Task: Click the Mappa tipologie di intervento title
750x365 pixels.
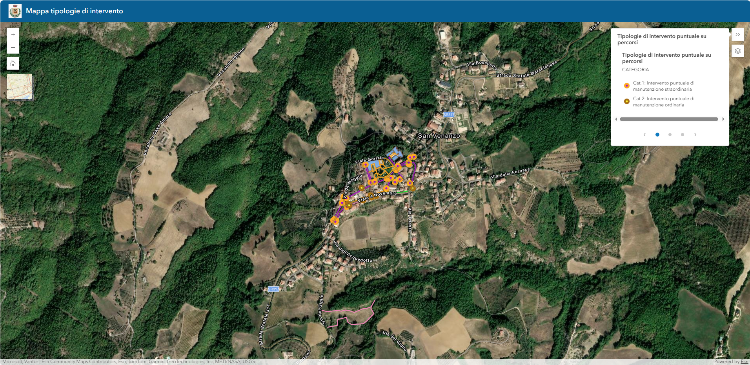Action: [75, 11]
